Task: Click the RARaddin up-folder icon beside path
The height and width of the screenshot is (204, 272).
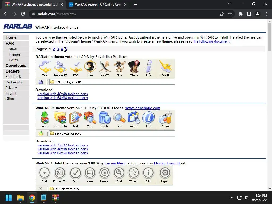Action: coord(41,82)
